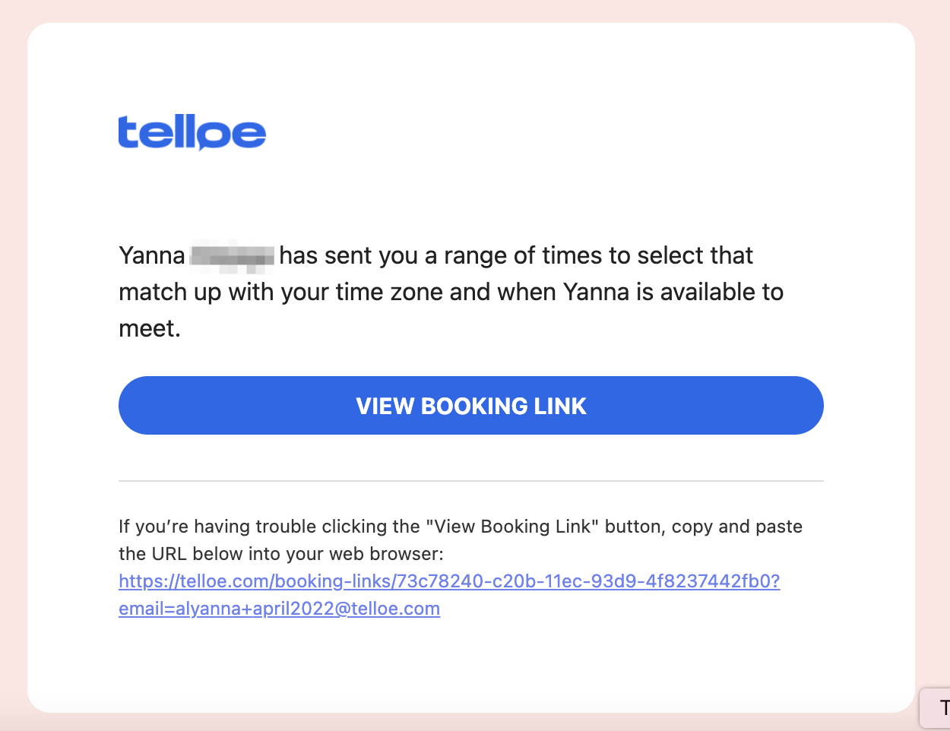The image size is (950, 731).
Task: Click the email=alyanna+april2022 link line
Action: pos(279,609)
